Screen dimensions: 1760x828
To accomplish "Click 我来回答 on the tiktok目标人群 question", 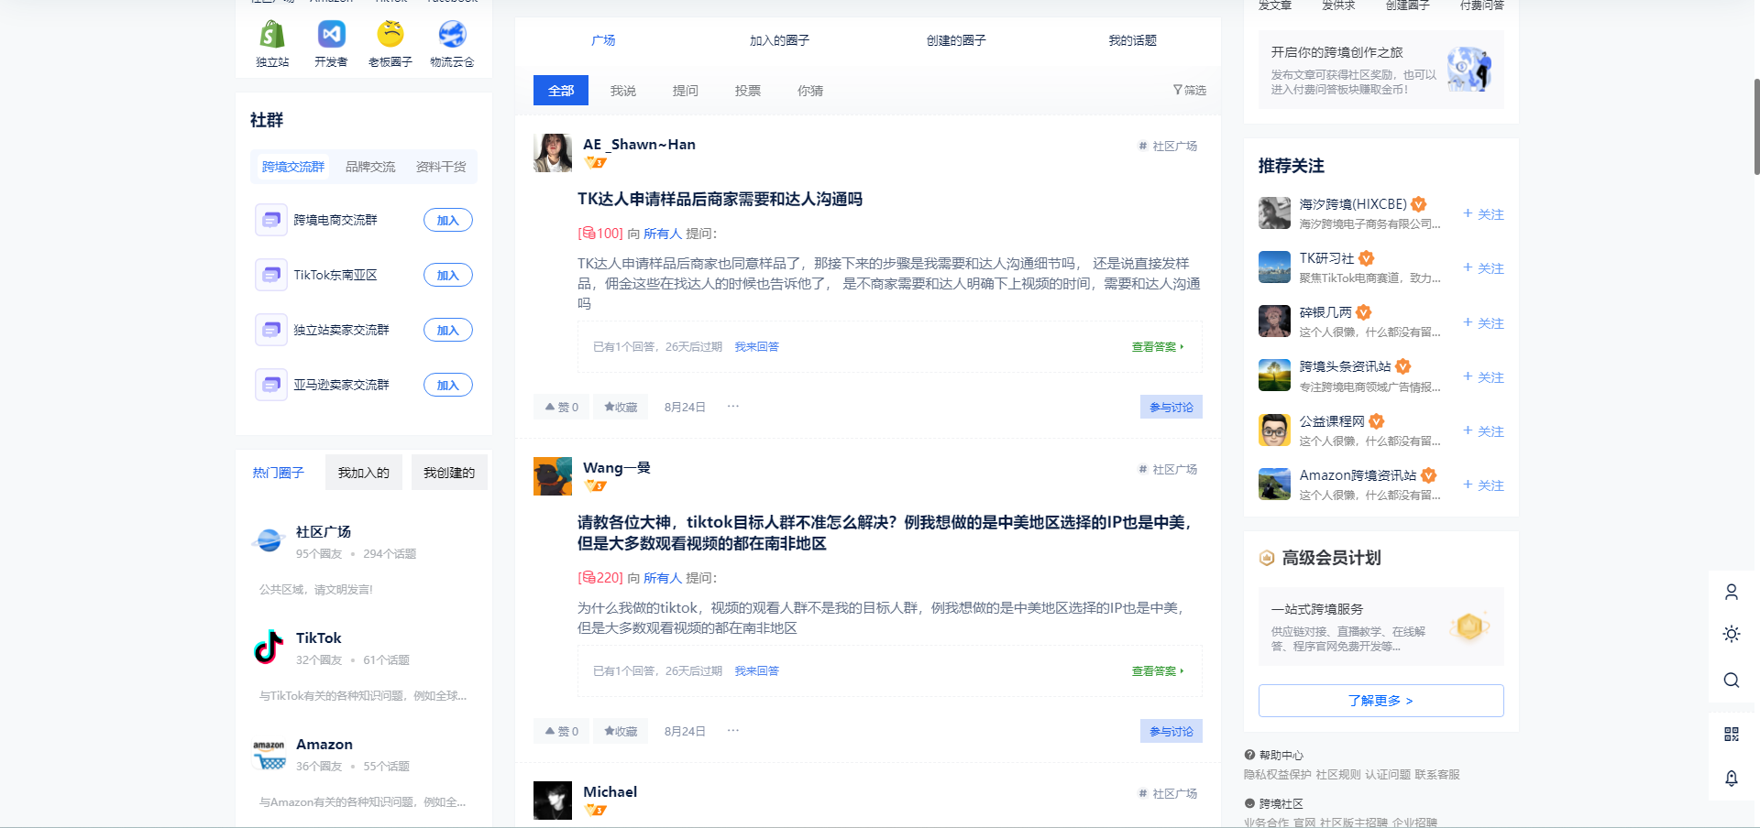I will [x=756, y=670].
